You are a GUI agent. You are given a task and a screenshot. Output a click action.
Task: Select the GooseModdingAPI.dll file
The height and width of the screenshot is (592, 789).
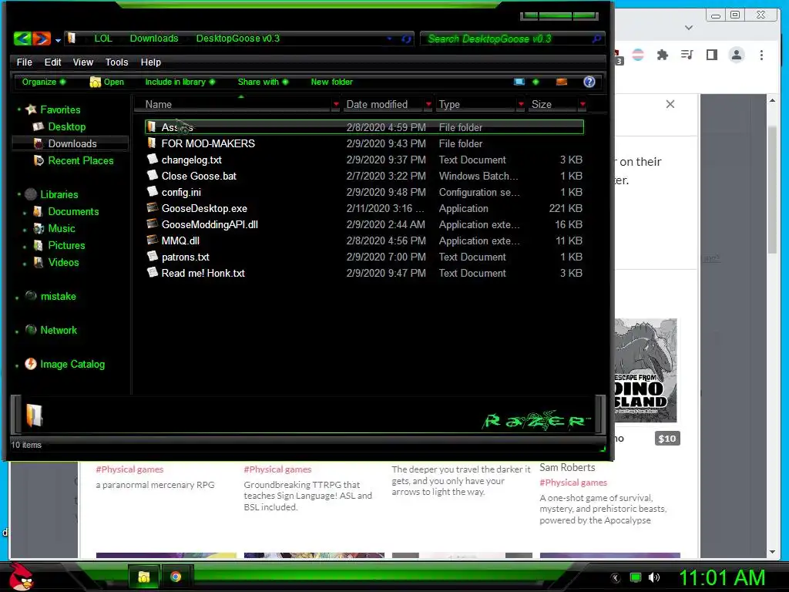click(x=364, y=224)
